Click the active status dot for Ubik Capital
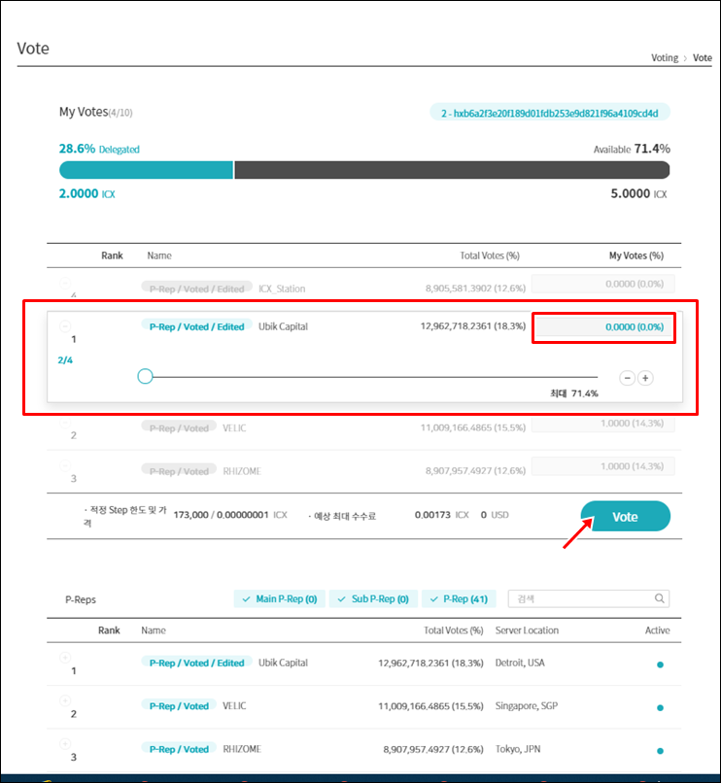 (x=660, y=664)
